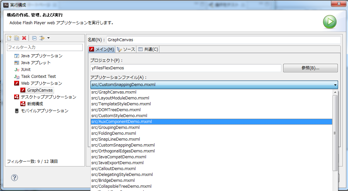Click the Duplicate configuration icon

pos(17,38)
